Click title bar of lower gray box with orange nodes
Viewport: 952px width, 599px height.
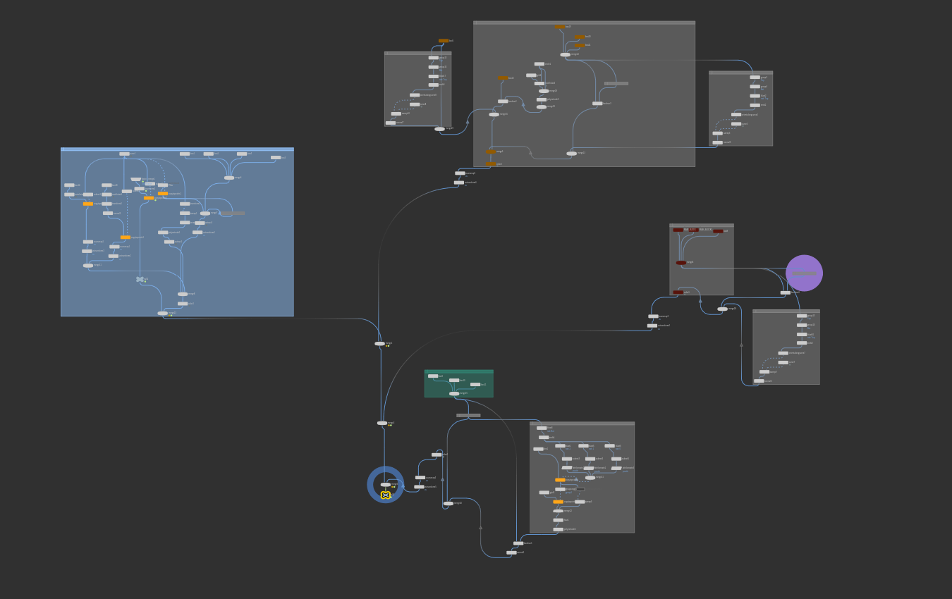(582, 423)
